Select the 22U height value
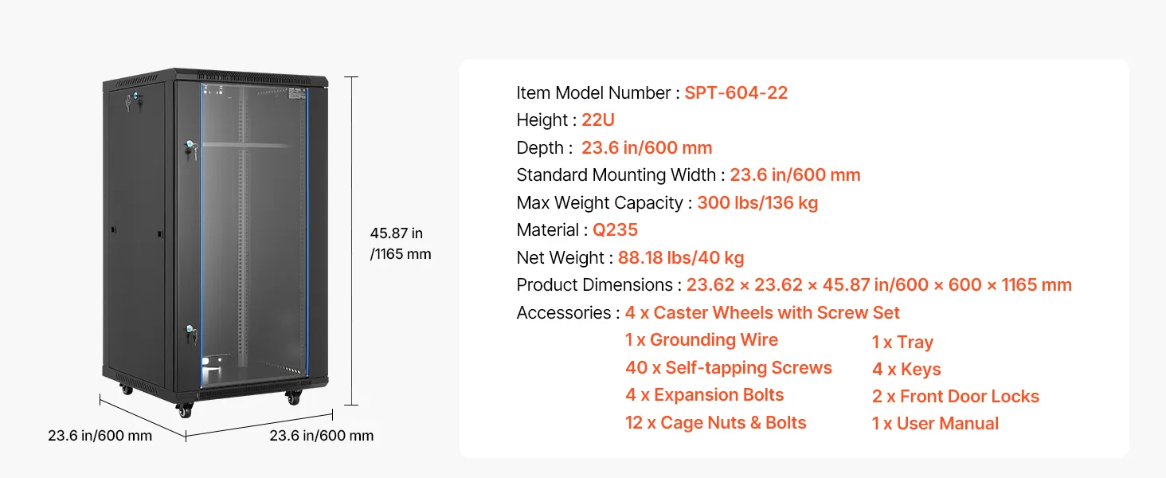 (x=598, y=120)
